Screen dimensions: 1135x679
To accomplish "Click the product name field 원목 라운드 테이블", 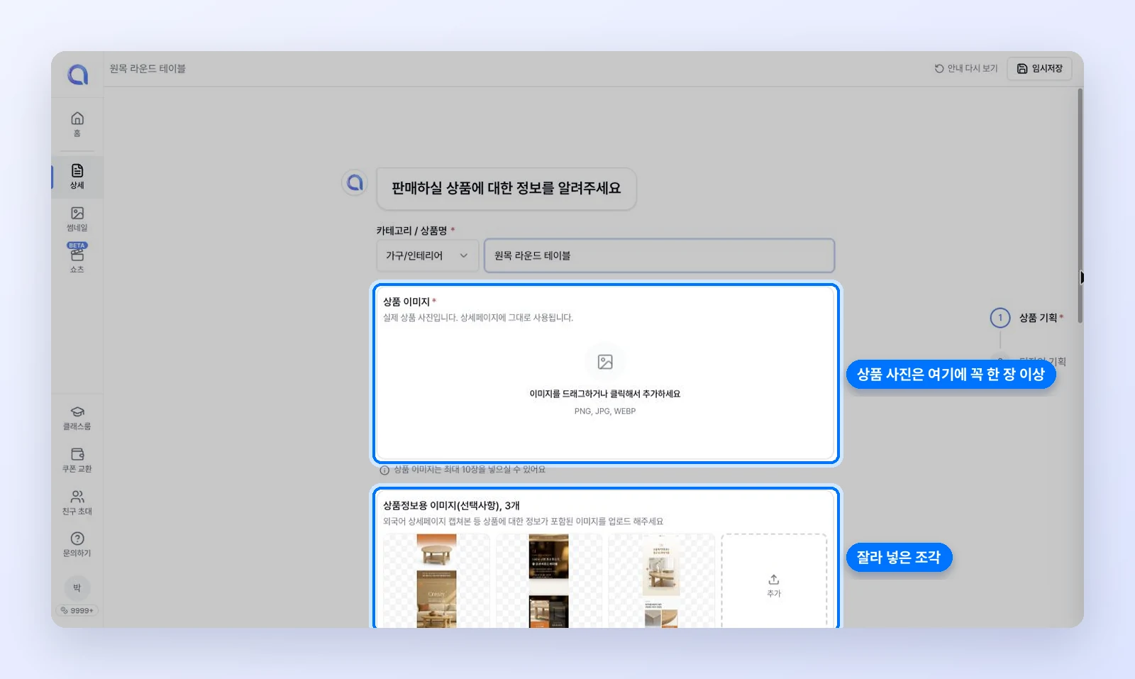I will pos(659,255).
